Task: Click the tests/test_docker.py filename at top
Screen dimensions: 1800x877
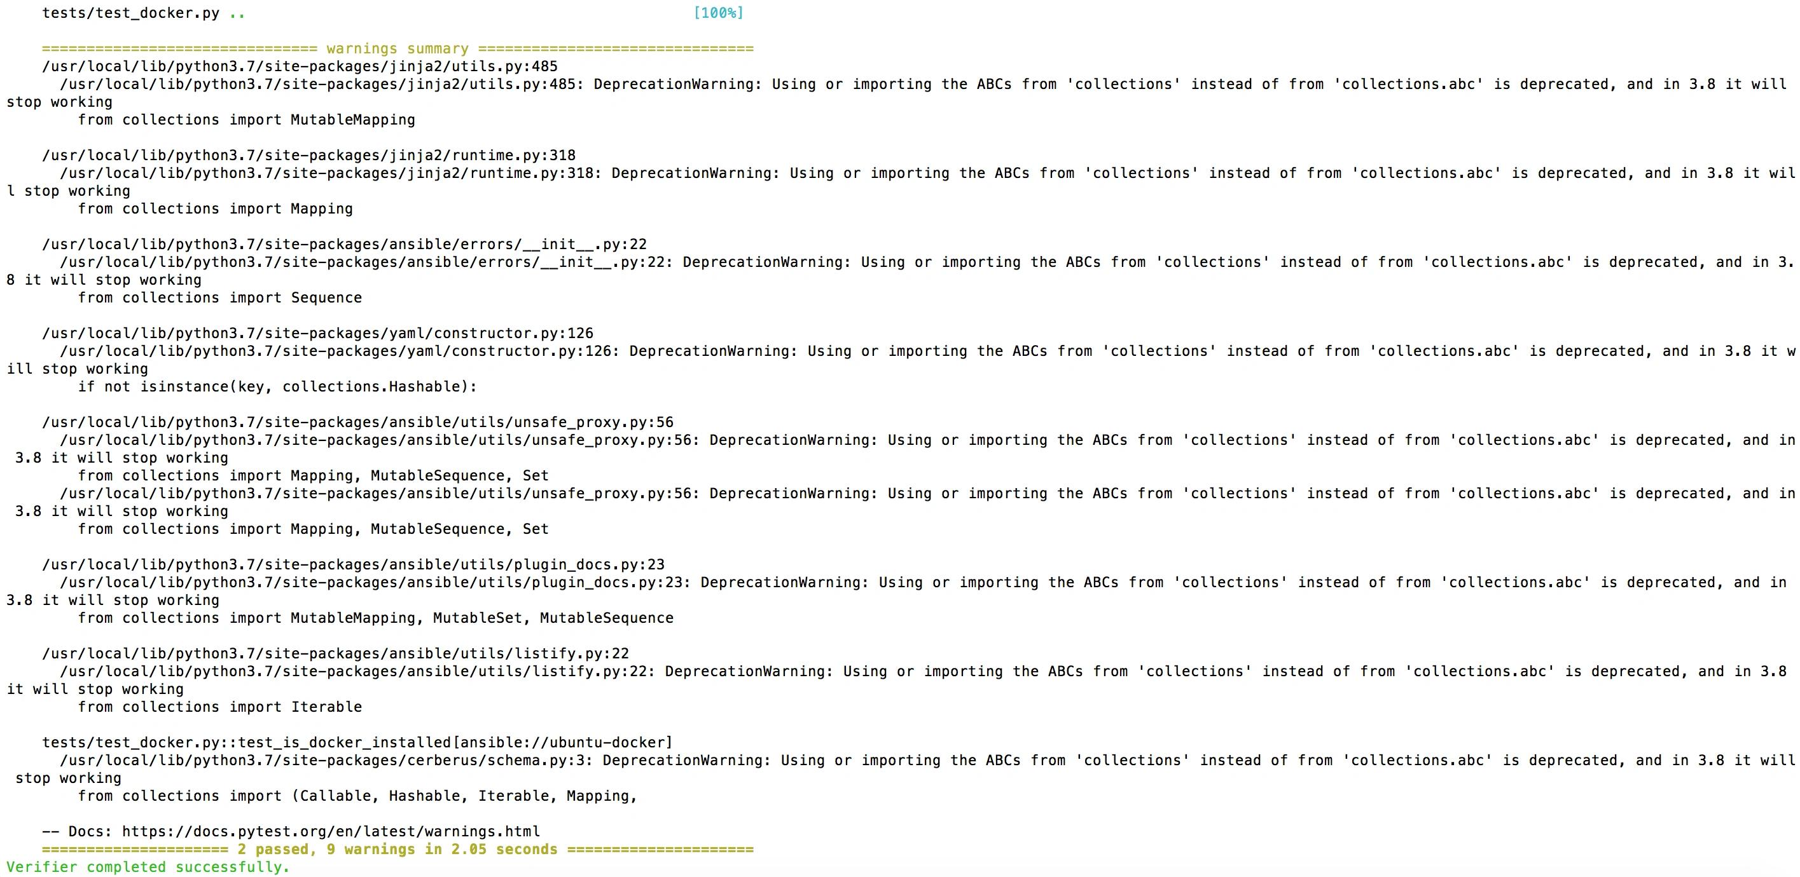Action: tap(130, 13)
